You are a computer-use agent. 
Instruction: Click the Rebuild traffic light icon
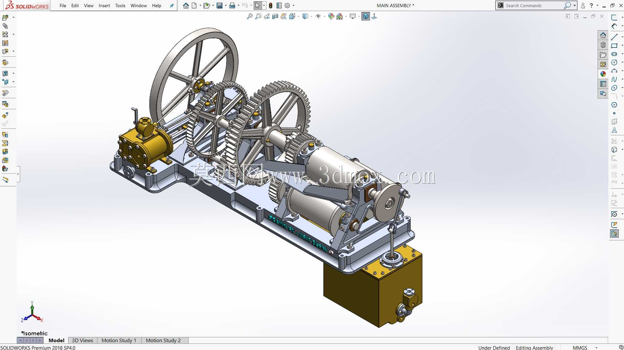[x=271, y=6]
